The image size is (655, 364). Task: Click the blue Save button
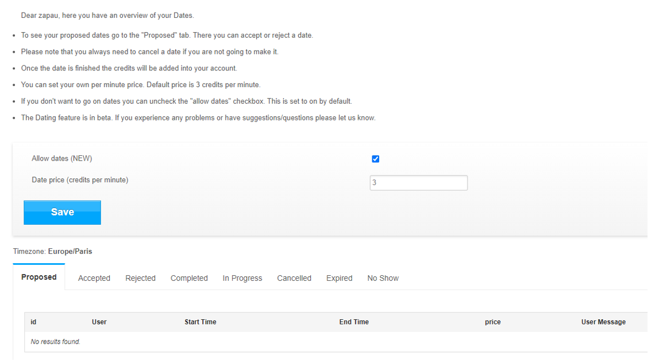point(62,212)
